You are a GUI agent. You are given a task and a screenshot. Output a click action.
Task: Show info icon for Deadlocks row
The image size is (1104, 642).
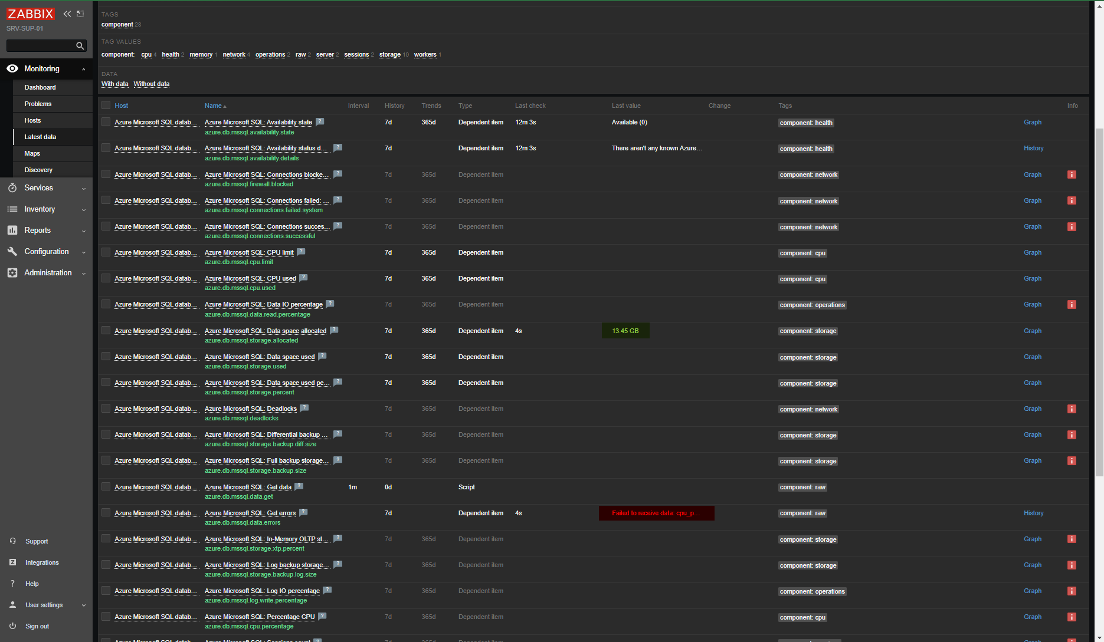(x=1072, y=409)
